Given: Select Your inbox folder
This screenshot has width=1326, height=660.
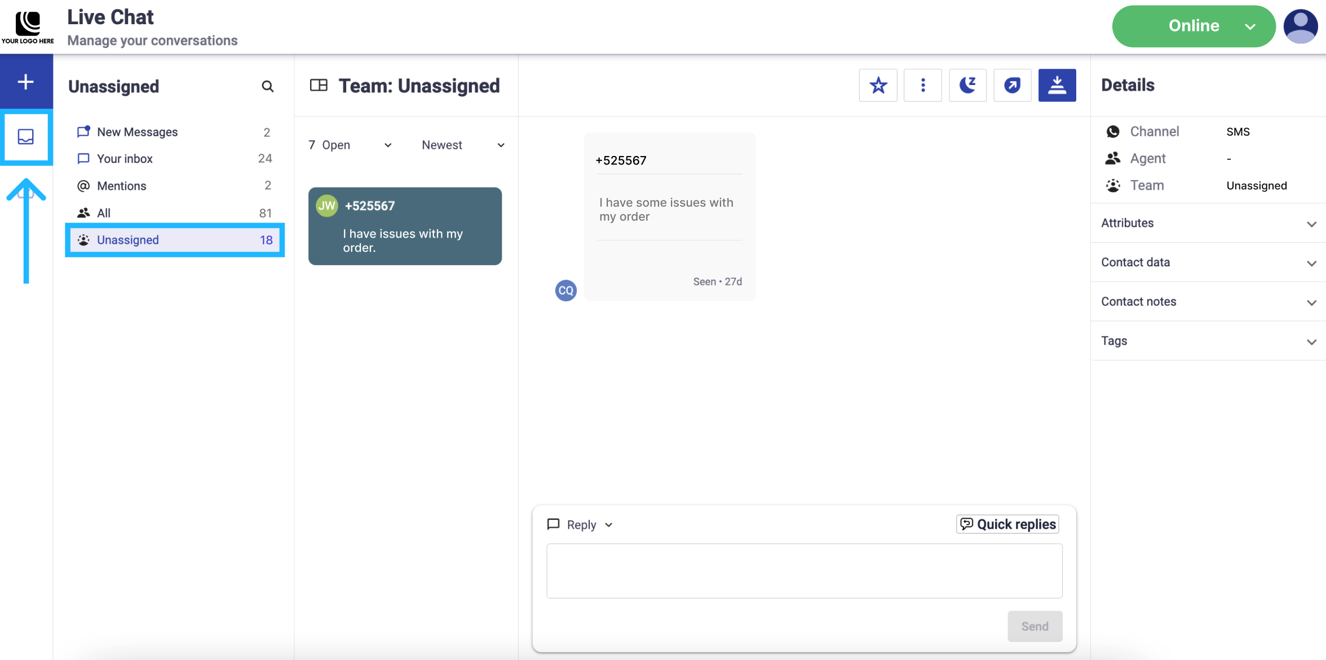Looking at the screenshot, I should 125,159.
